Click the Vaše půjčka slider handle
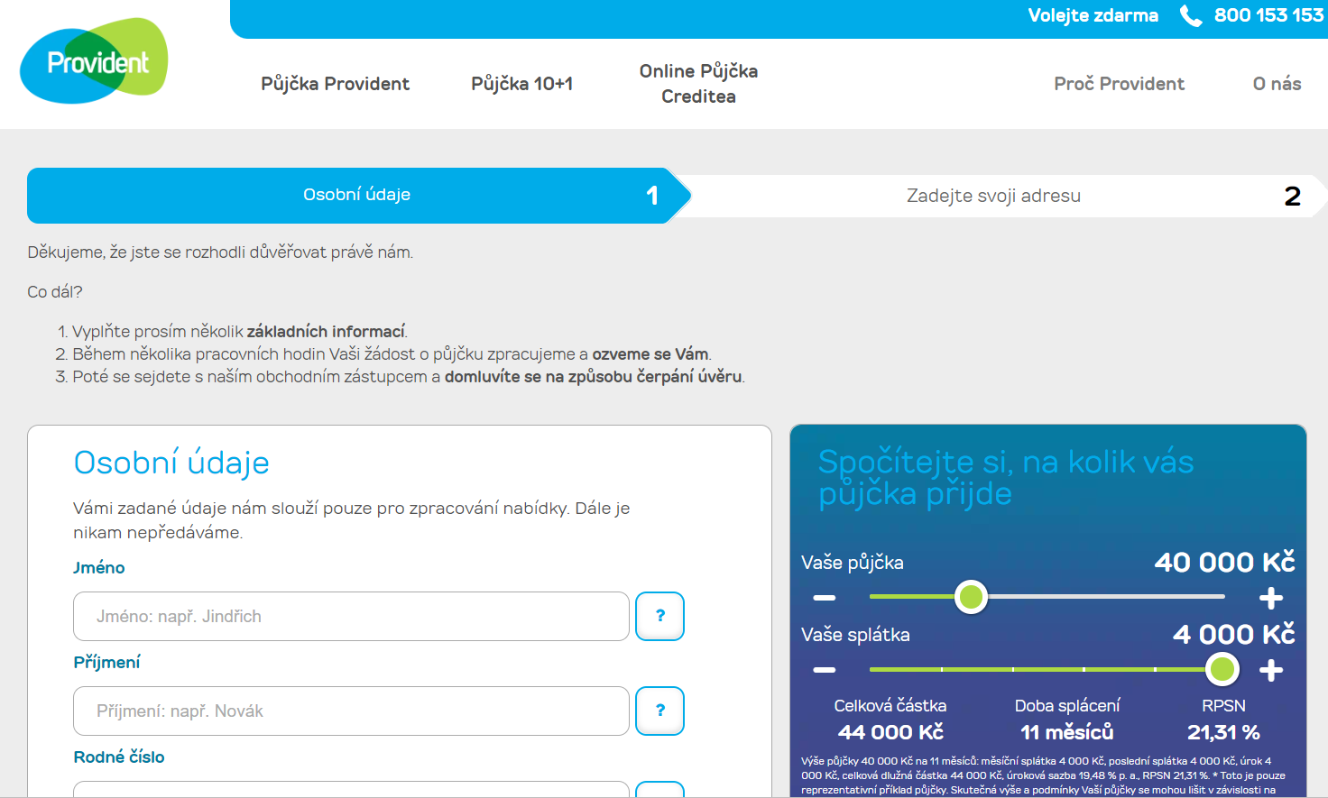 (971, 597)
